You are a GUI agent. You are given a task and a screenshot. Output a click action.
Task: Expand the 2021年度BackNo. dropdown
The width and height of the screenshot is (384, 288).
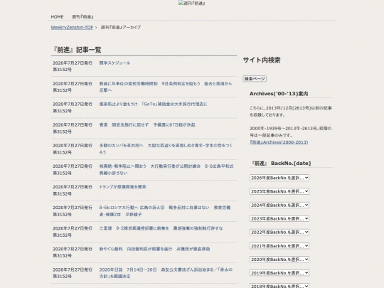[279, 246]
